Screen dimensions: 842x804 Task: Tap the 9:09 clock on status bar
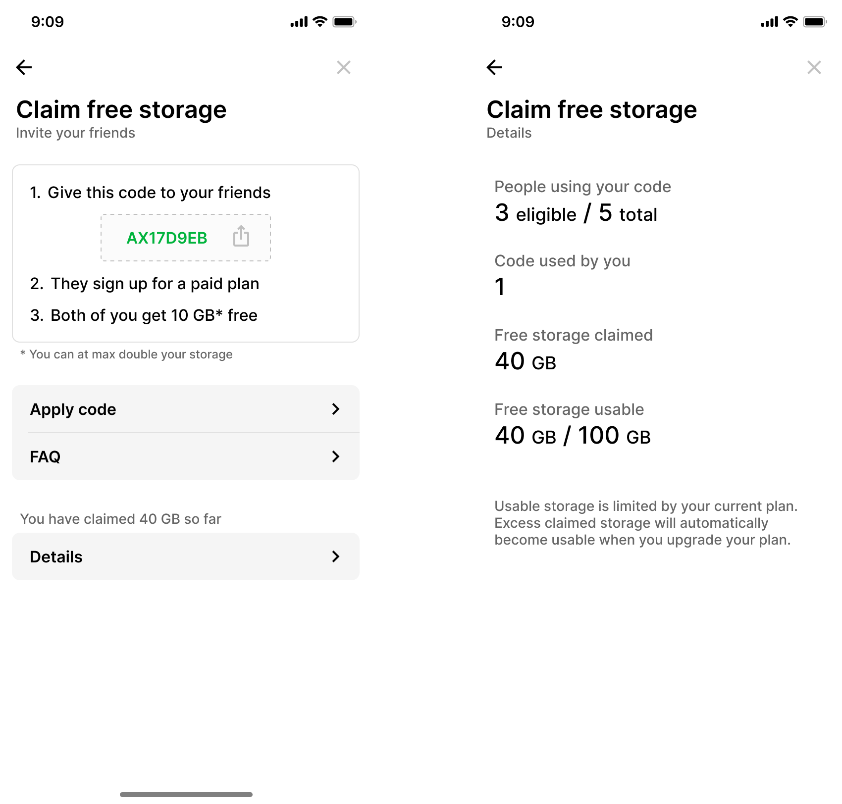pos(48,21)
